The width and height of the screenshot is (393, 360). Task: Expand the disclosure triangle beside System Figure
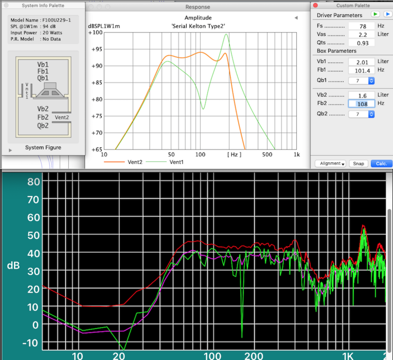pos(11,150)
